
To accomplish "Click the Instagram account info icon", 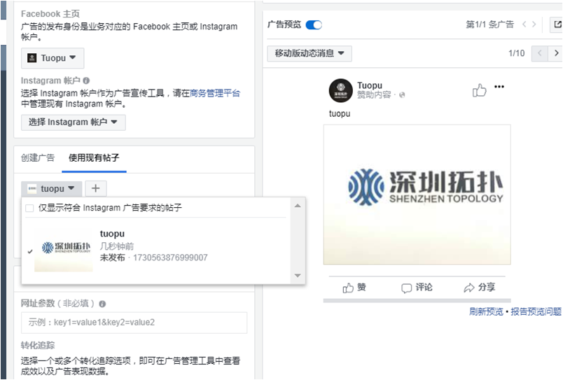I will pos(86,80).
